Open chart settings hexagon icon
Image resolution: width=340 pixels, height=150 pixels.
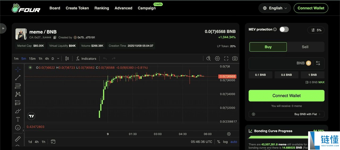tap(217, 58)
